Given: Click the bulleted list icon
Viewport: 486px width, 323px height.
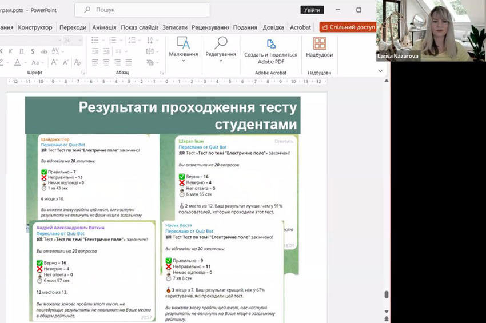Looking at the screenshot, I should (x=95, y=41).
